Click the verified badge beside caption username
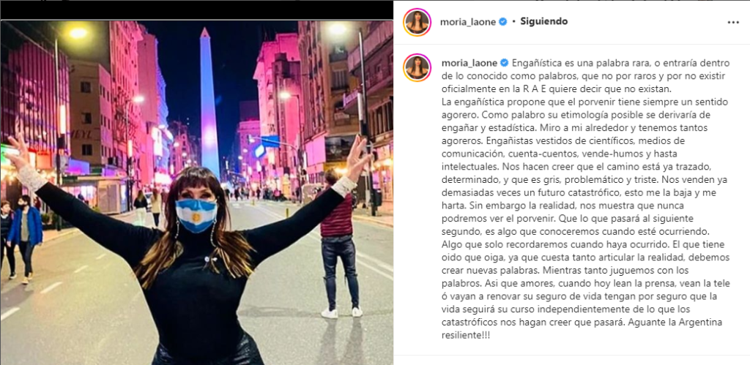This screenshot has width=750, height=365. click(504, 63)
